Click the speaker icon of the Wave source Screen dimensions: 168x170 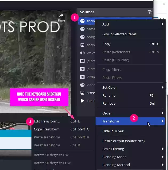click(82, 53)
